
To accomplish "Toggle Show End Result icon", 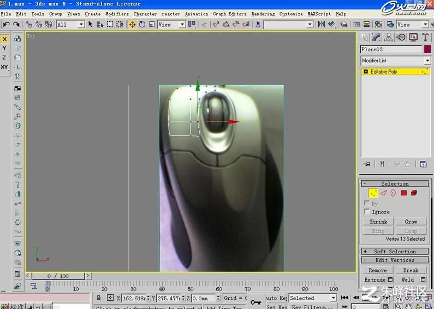I will pyautogui.click(x=382, y=164).
